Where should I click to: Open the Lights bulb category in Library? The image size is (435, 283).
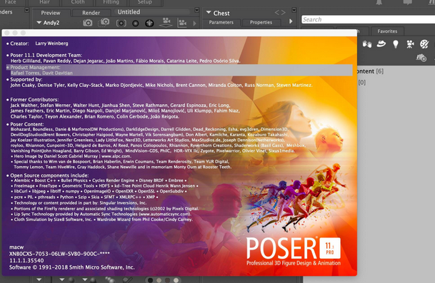[396, 44]
